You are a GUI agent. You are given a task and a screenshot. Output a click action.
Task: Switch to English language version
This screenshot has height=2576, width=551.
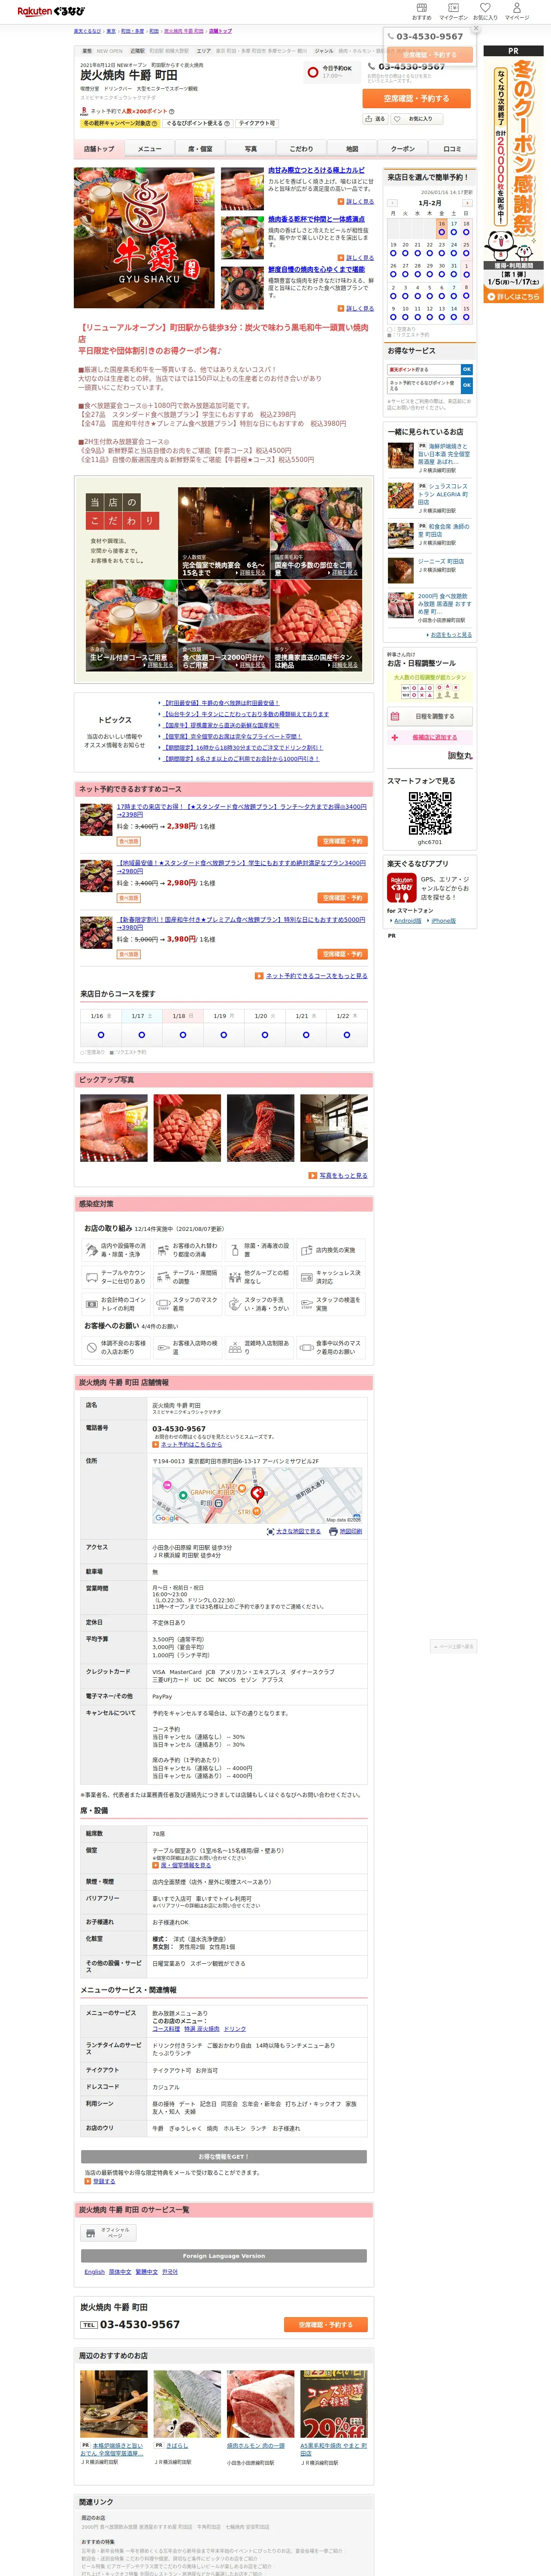tap(94, 2271)
